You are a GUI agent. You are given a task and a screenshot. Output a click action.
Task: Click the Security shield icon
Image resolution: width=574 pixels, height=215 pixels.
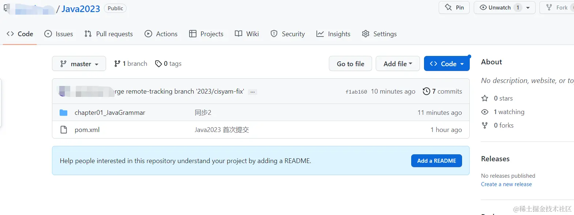click(274, 34)
